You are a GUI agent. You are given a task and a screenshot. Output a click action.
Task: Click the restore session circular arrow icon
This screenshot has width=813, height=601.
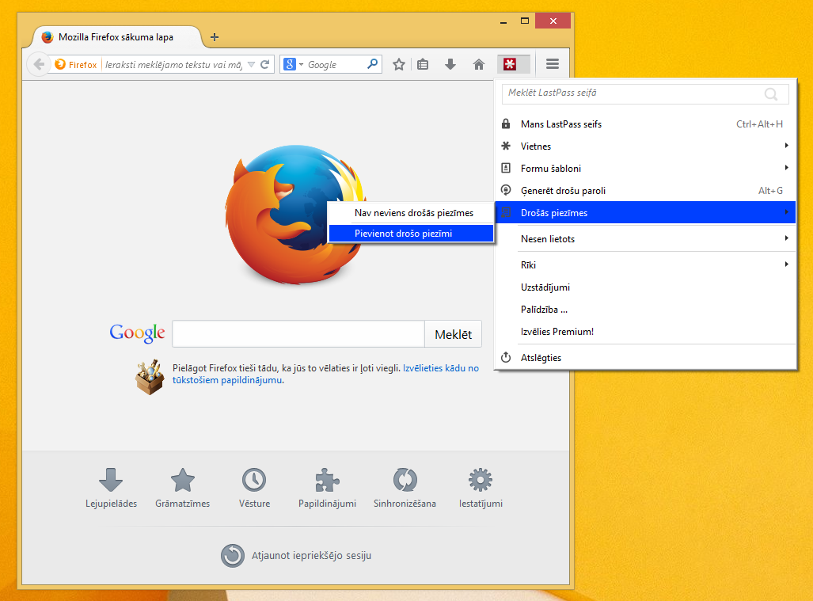click(232, 555)
